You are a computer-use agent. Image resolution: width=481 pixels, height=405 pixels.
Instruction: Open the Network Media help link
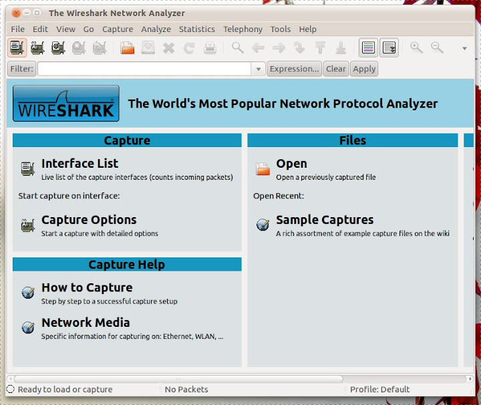coord(86,323)
